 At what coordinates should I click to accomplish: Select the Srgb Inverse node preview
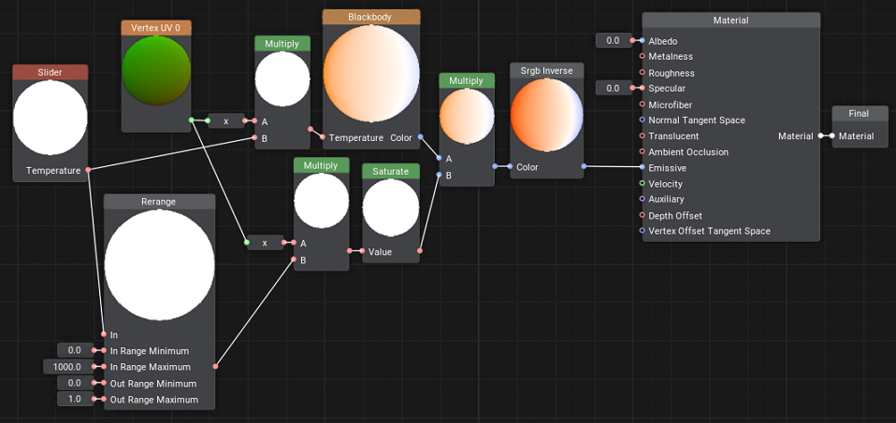[x=546, y=117]
